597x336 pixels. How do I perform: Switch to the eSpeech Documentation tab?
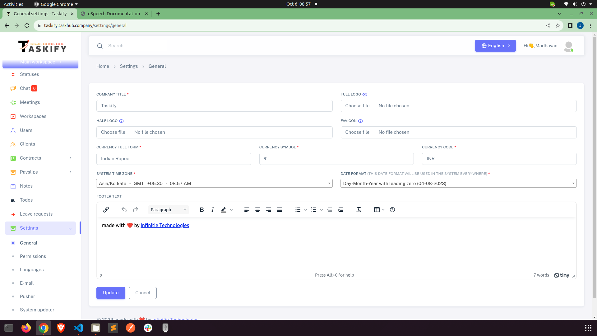114,14
